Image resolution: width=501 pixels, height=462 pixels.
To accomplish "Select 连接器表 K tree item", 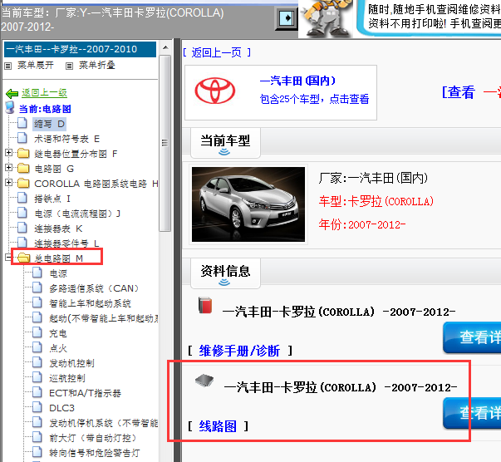I will tap(58, 229).
